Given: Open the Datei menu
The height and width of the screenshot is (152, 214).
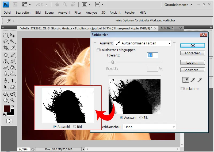Looking at the screenshot, I should [x=7, y=13].
